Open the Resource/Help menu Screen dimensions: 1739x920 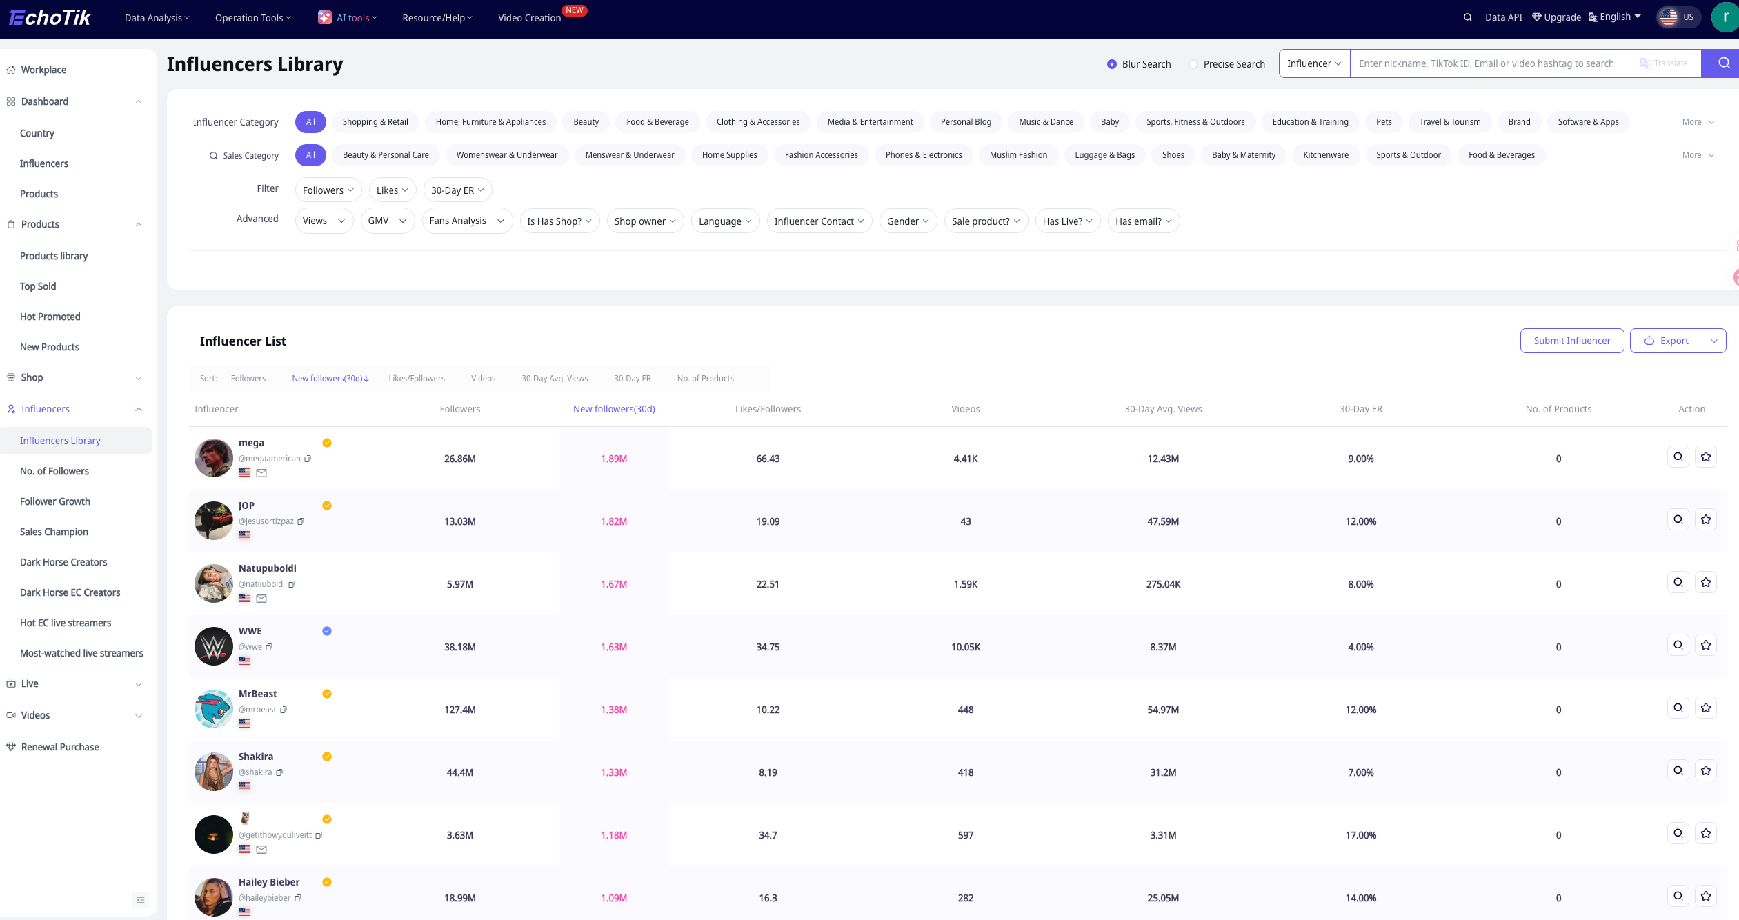pos(437,18)
